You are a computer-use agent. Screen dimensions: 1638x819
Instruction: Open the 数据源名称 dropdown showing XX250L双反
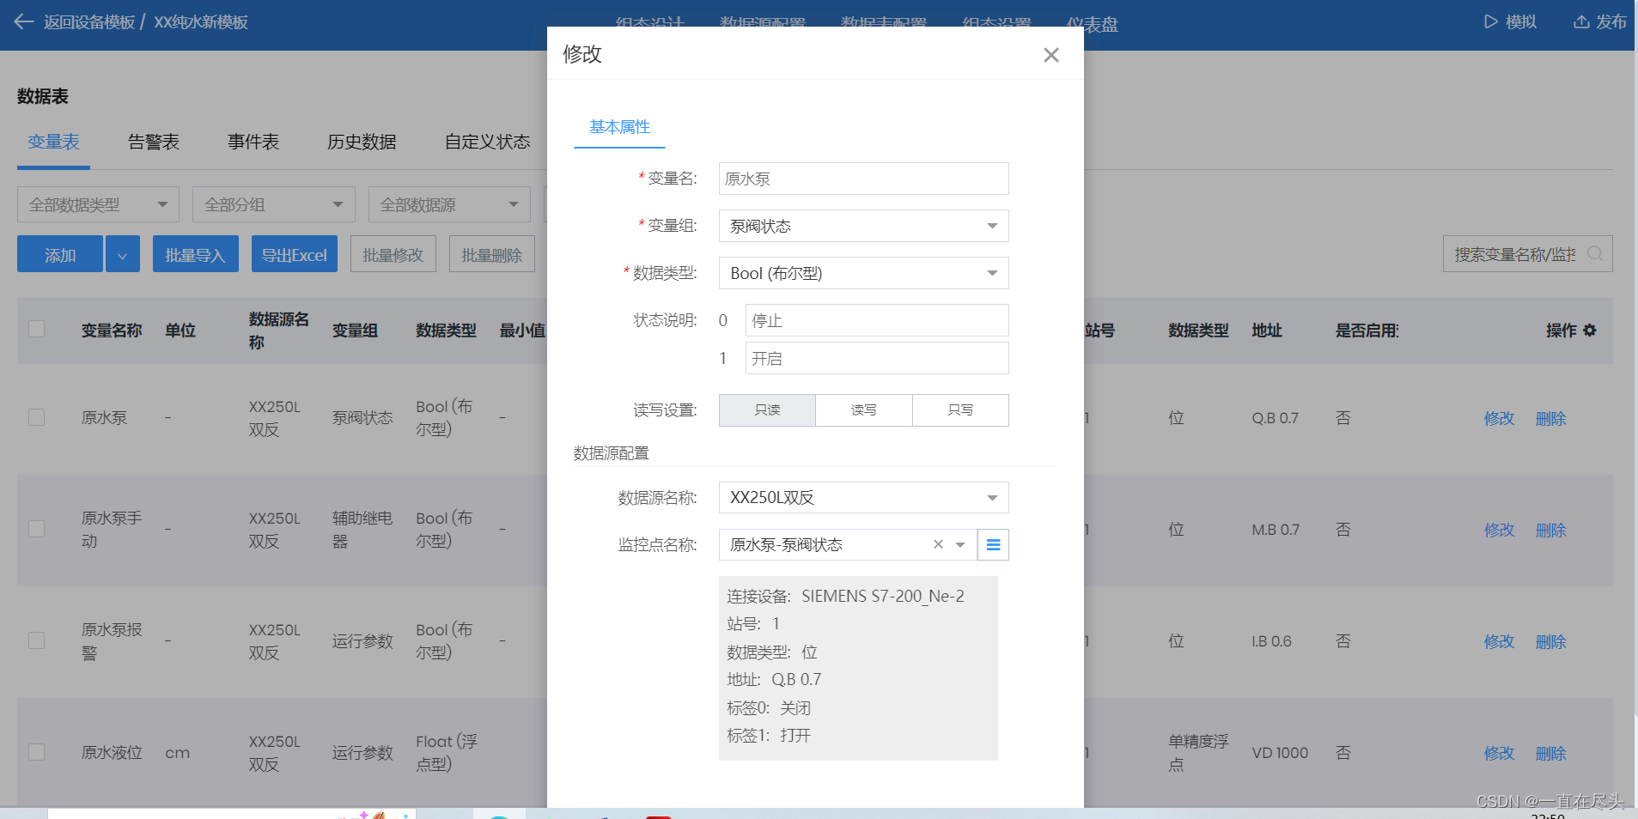tap(864, 498)
